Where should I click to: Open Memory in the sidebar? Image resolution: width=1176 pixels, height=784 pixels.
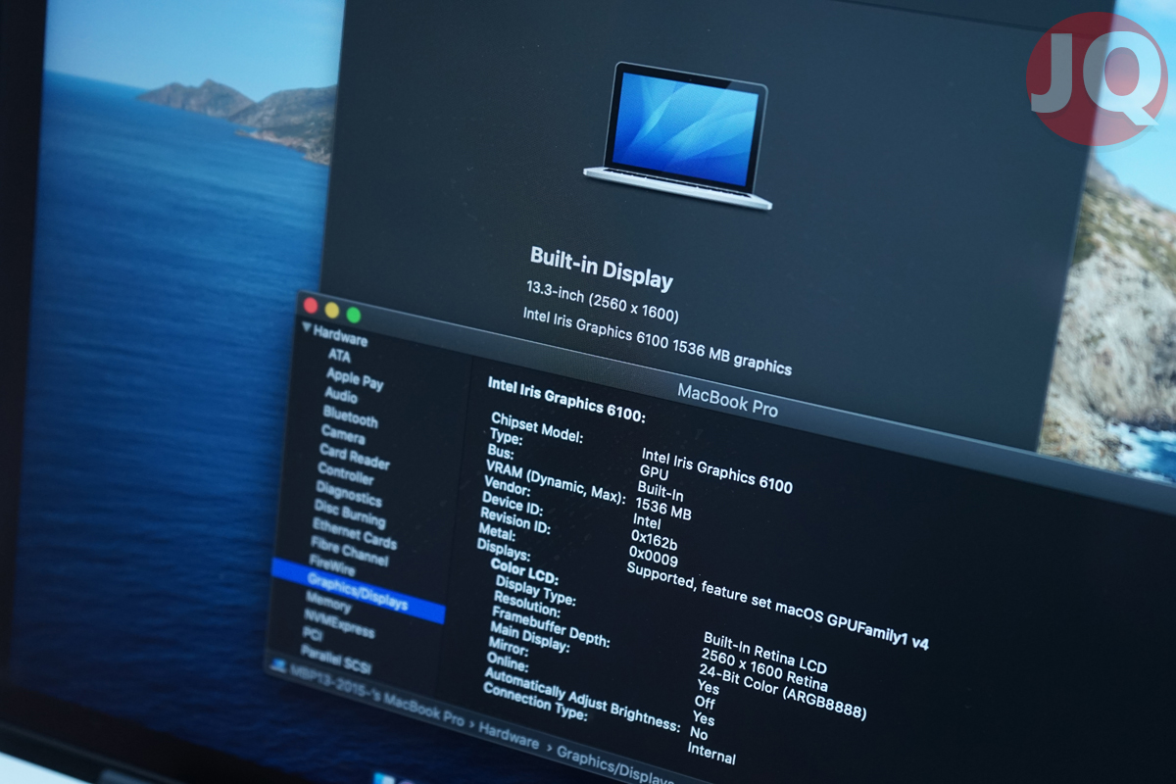327,602
